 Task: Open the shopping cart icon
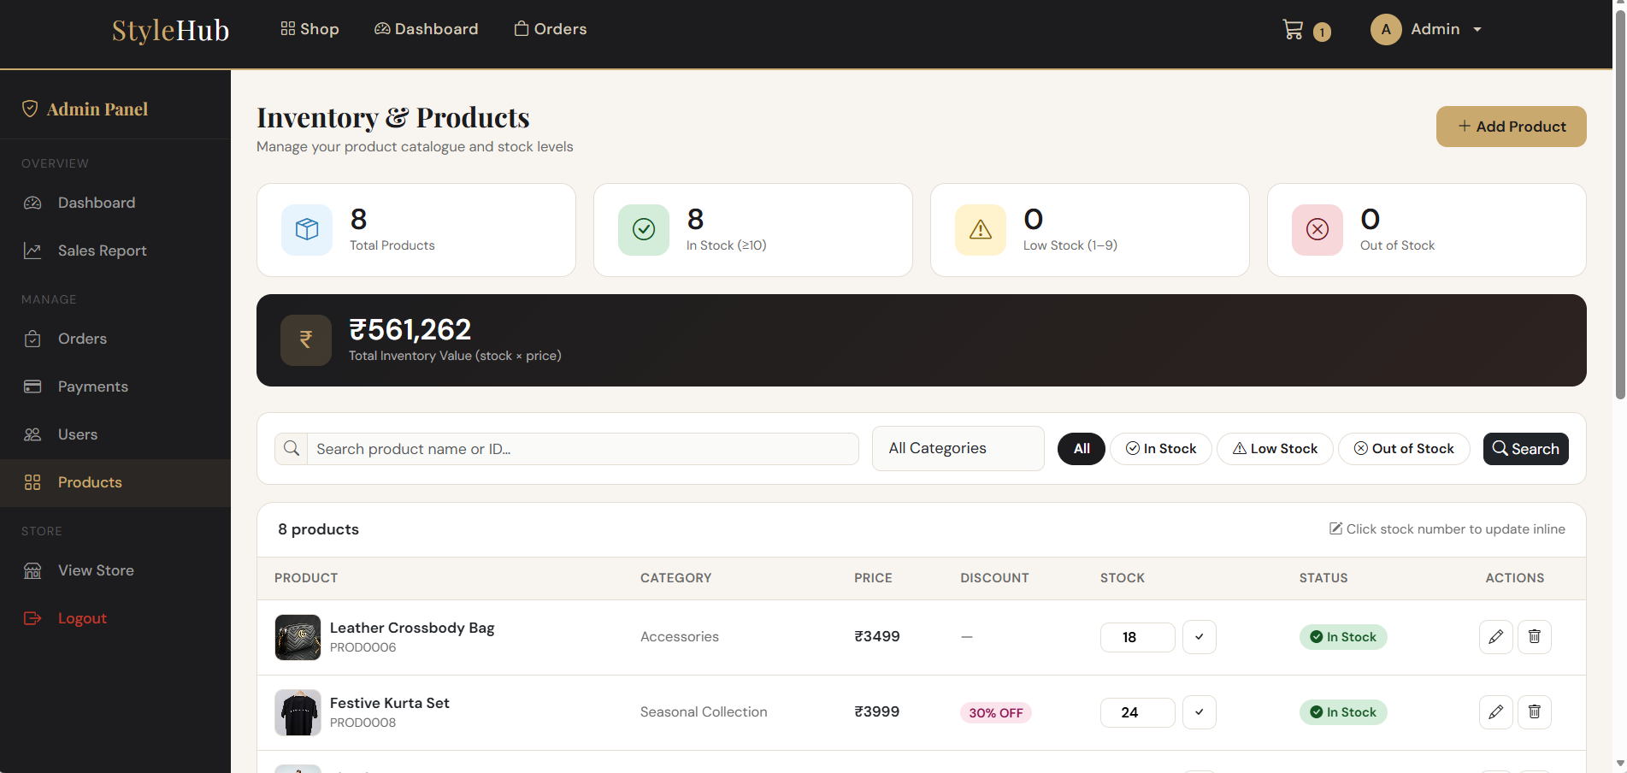[x=1294, y=28]
